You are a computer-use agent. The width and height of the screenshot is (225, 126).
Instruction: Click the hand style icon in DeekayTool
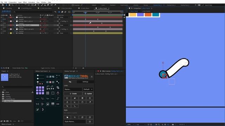67,117
